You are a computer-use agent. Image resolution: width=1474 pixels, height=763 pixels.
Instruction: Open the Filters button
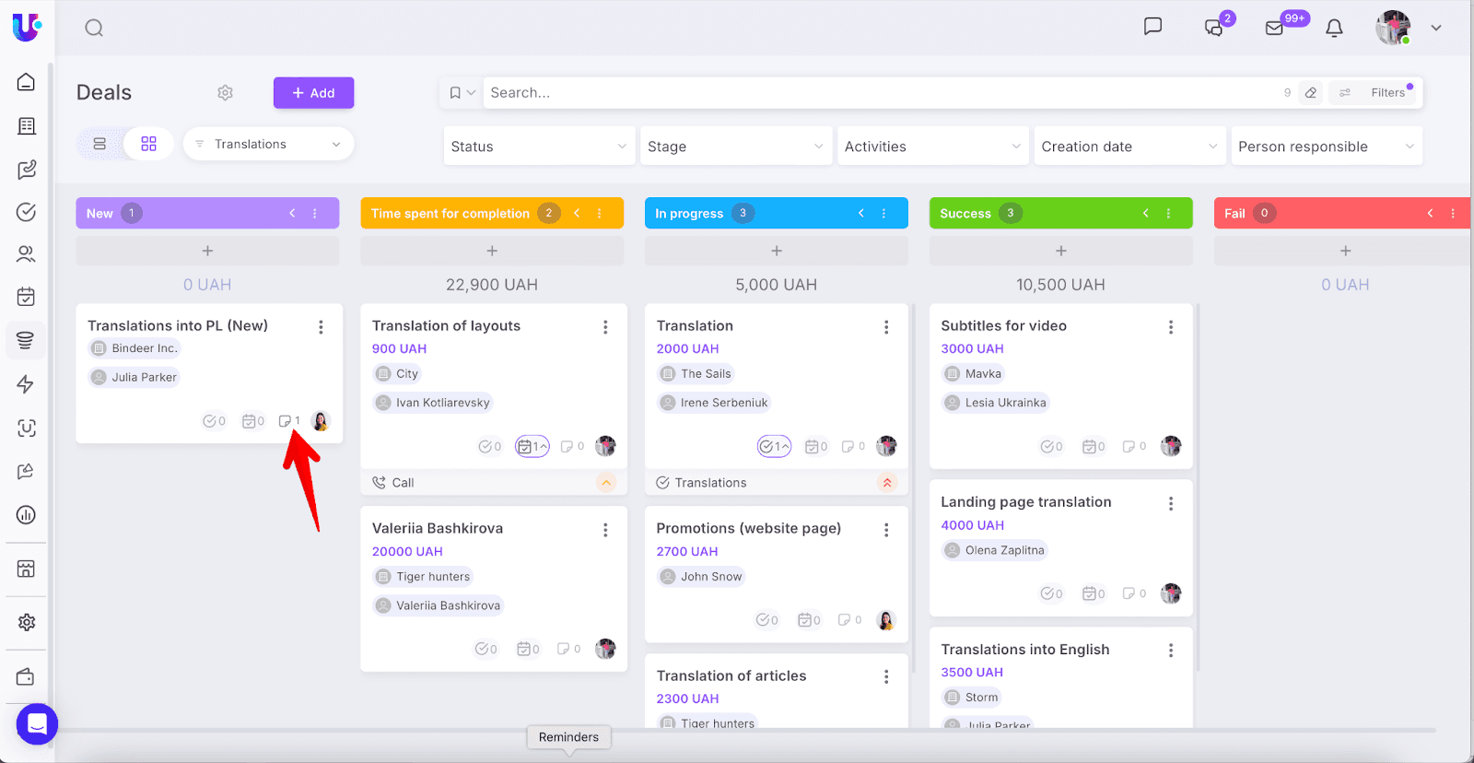coord(1376,93)
